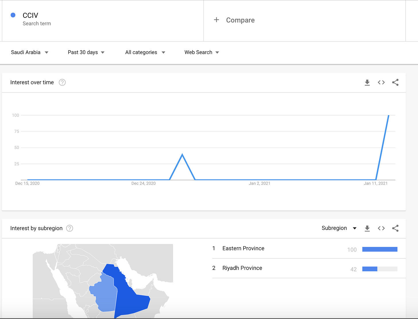Select Riyadh Province in the ranking list
The height and width of the screenshot is (319, 418).
coord(242,268)
